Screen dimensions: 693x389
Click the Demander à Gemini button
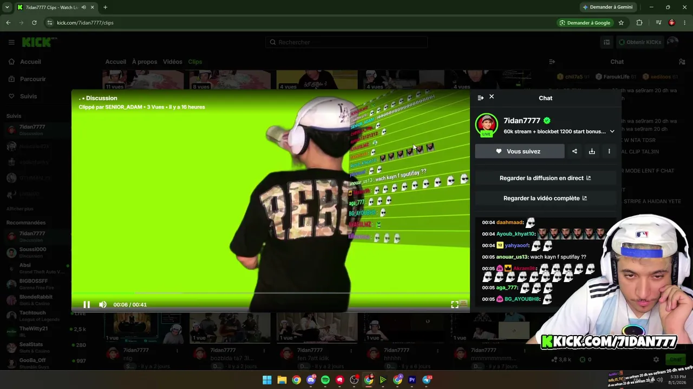(607, 7)
